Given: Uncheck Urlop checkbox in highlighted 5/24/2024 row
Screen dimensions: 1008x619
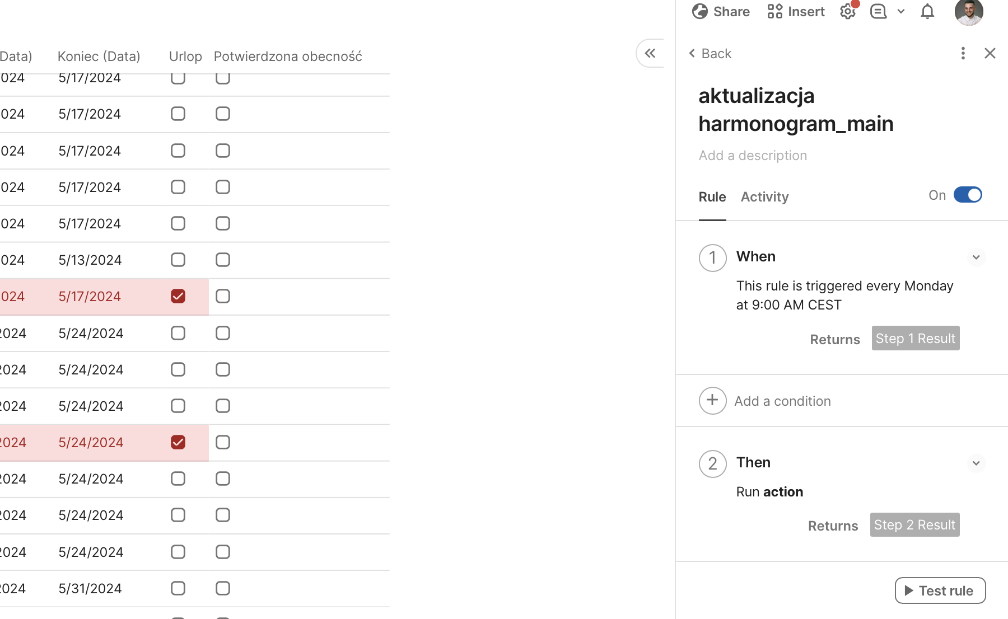Looking at the screenshot, I should 178,442.
